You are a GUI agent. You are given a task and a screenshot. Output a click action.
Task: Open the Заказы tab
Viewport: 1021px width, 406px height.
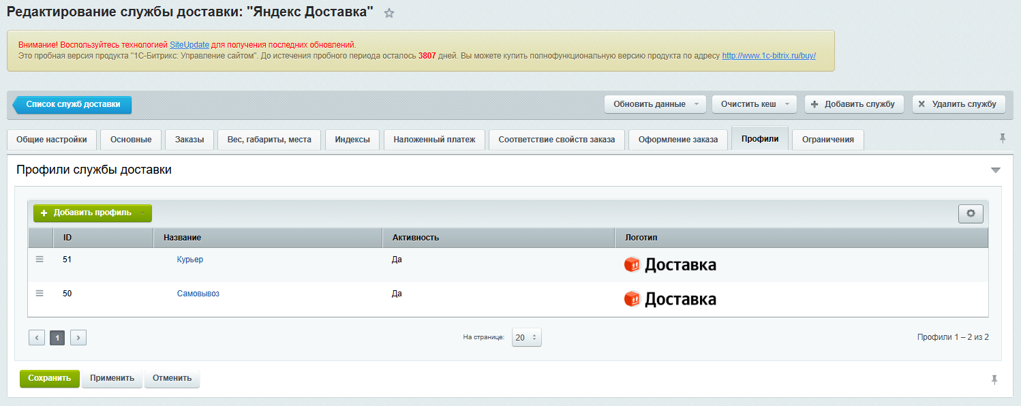(x=189, y=140)
